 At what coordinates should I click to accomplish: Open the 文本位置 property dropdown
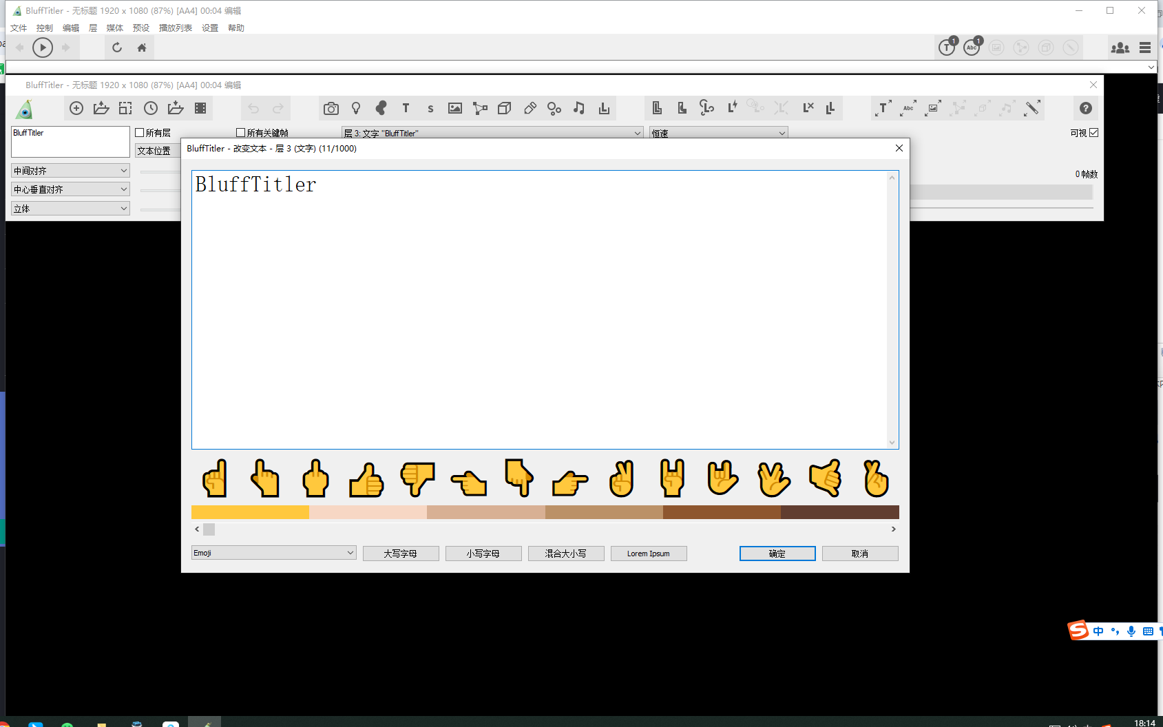coord(158,151)
